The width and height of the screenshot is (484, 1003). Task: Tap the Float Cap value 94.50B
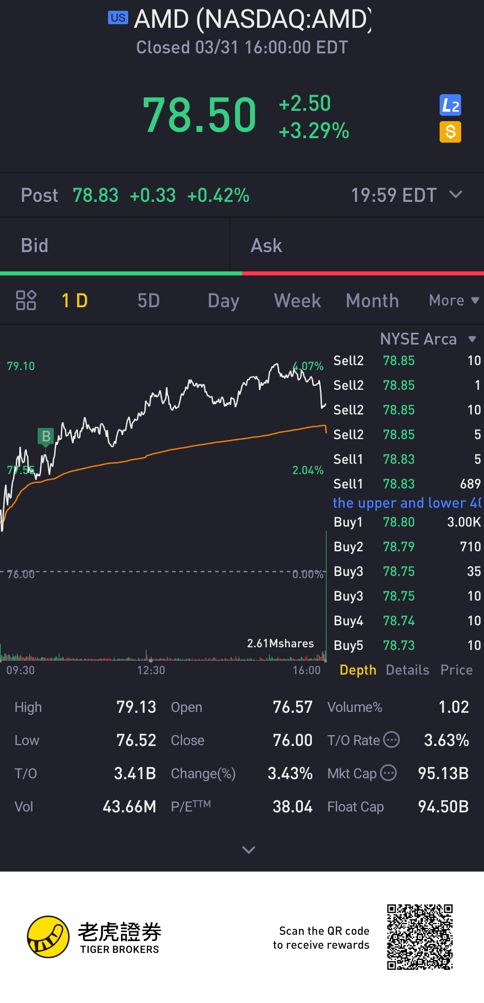tap(443, 807)
